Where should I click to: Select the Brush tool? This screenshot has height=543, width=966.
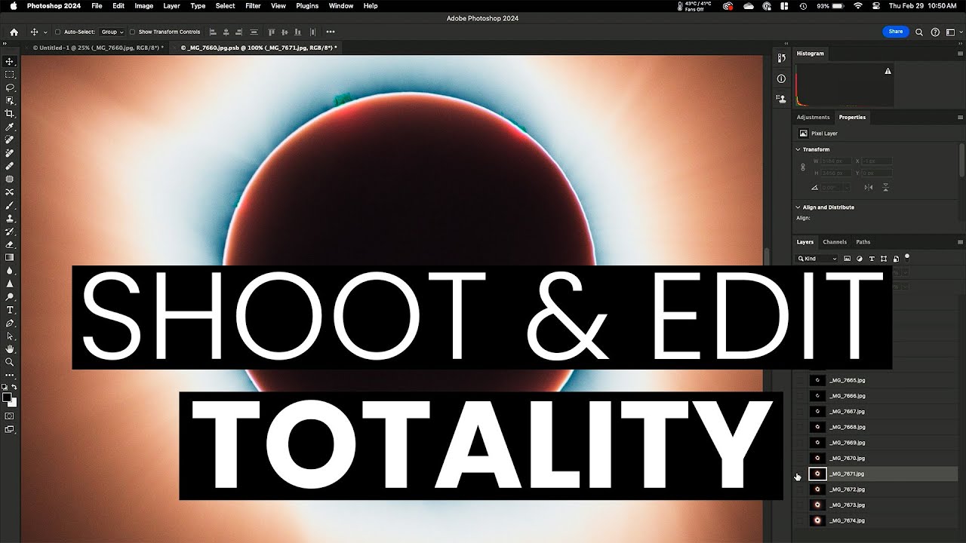(x=10, y=205)
